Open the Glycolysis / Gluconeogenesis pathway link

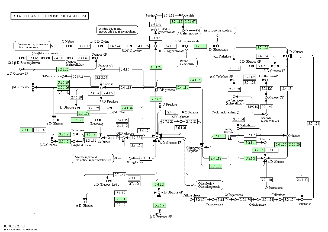click(210, 185)
